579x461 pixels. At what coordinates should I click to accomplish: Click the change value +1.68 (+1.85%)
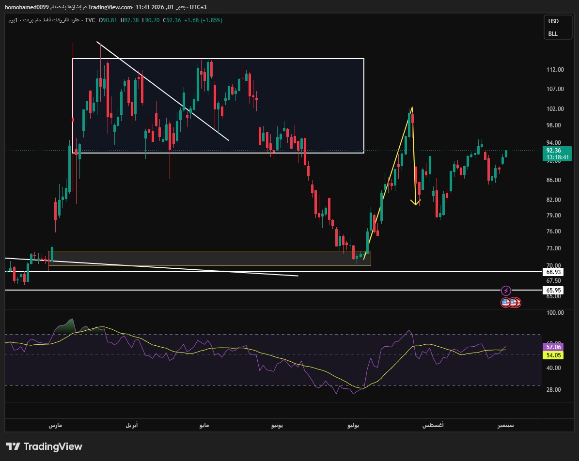203,20
